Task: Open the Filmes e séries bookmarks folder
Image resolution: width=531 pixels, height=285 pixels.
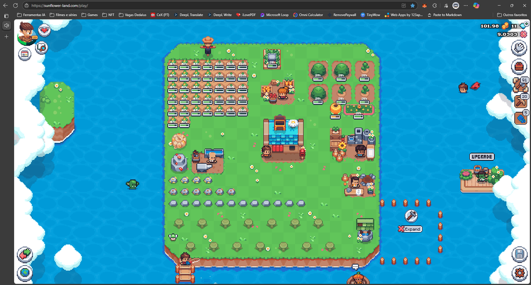Action: [x=63, y=15]
